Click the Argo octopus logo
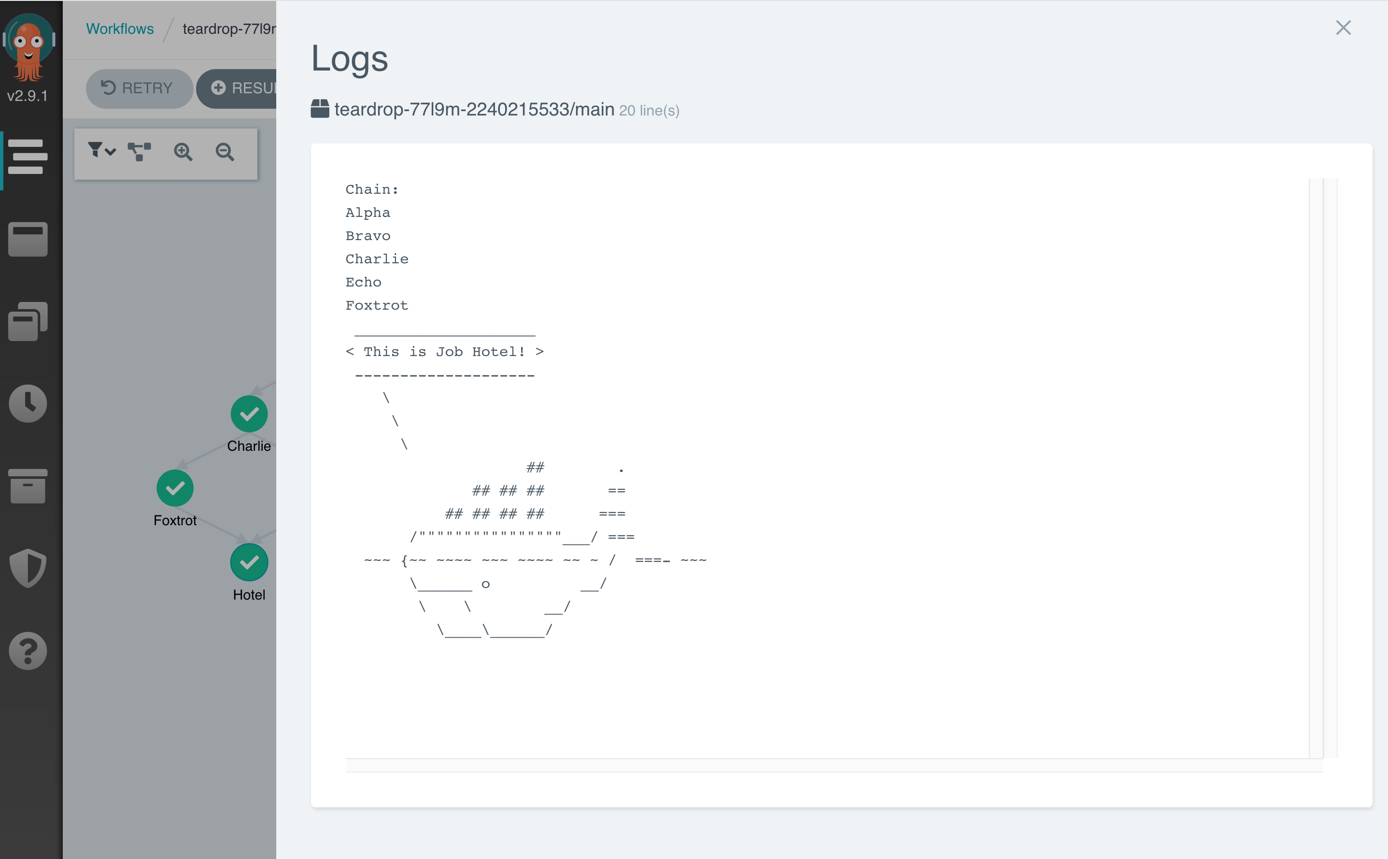 tap(28, 46)
